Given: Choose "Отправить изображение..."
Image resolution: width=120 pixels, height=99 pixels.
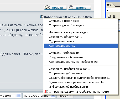Looking at the screenshot, I should pyautogui.click(x=81, y=73).
